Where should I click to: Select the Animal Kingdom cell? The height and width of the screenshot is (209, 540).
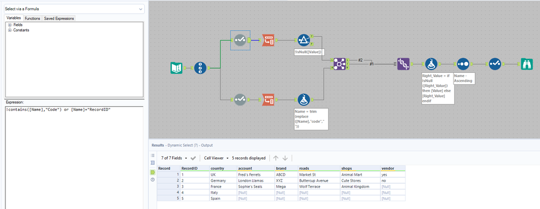point(360,187)
